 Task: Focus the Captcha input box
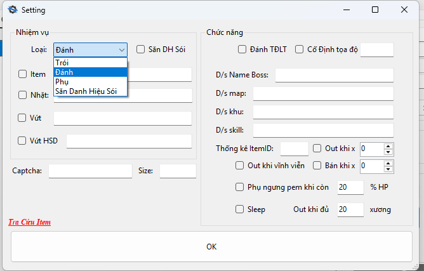(89, 171)
